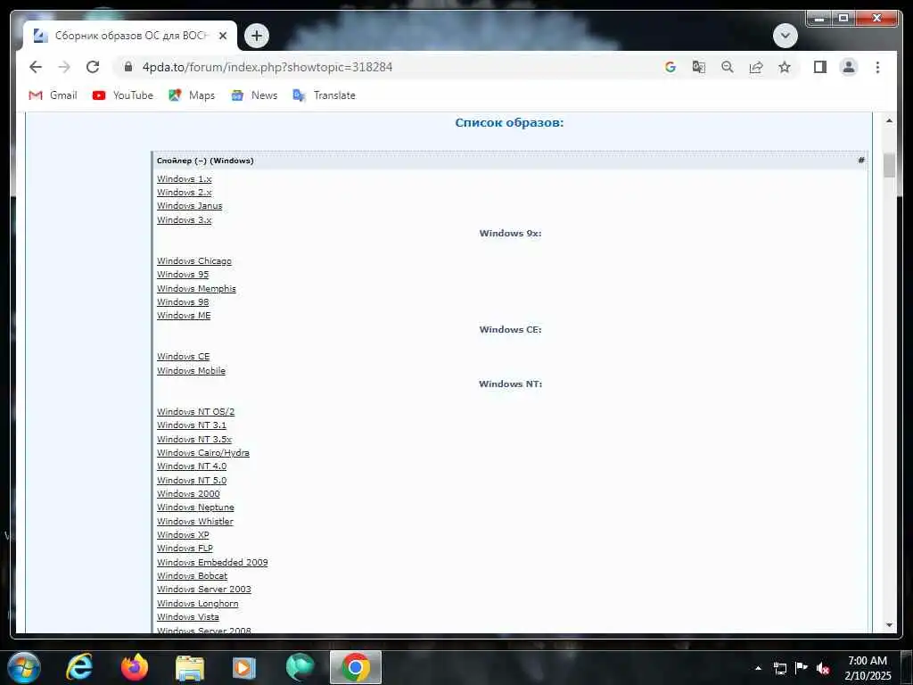Image resolution: width=913 pixels, height=685 pixels.
Task: Open Windows 2000 link
Action: (188, 493)
